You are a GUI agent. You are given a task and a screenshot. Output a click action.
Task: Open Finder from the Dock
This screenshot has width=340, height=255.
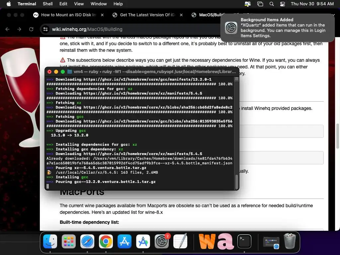tap(50, 241)
